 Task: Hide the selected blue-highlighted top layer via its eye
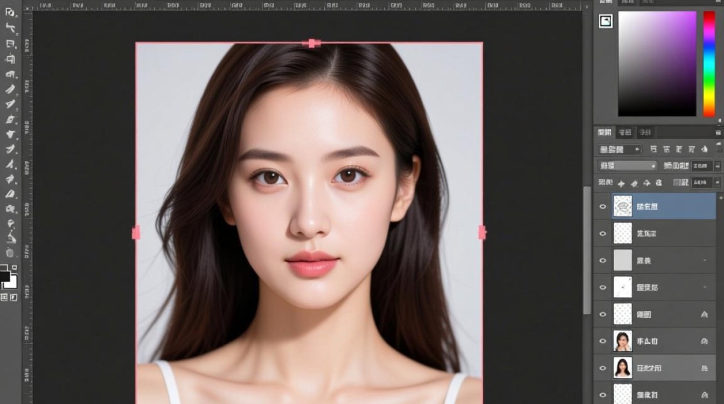pyautogui.click(x=603, y=206)
